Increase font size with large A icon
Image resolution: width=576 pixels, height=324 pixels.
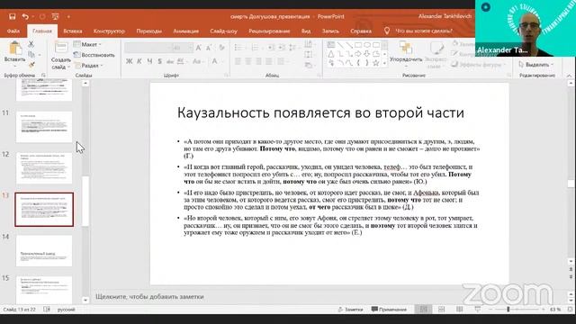tap(199, 48)
